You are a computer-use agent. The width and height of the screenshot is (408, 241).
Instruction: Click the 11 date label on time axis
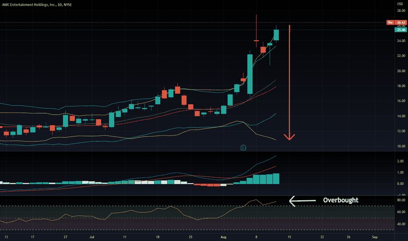point(125,237)
